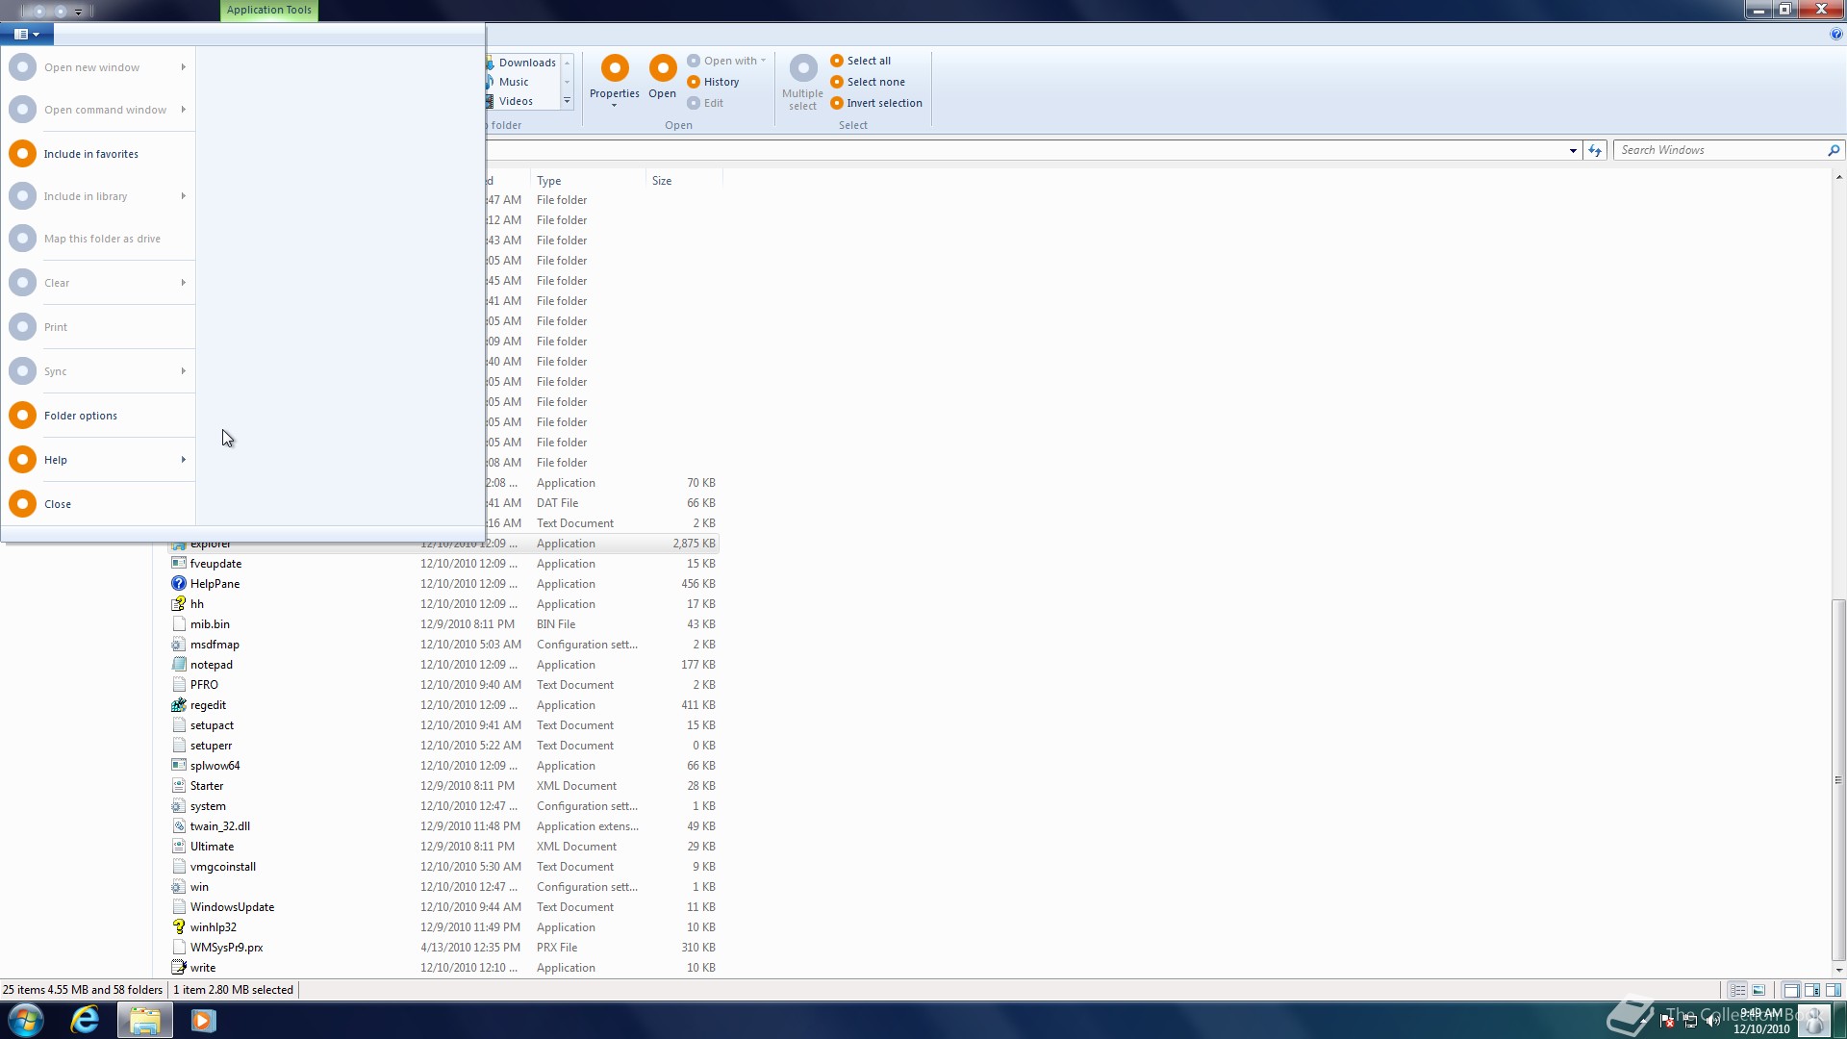
Task: Click the refresh icon beside the address bar
Action: [x=1595, y=150]
